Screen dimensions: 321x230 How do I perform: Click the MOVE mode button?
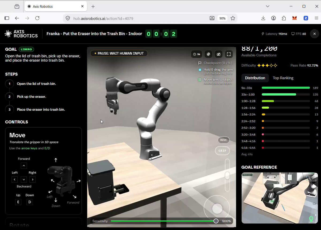click(x=223, y=140)
